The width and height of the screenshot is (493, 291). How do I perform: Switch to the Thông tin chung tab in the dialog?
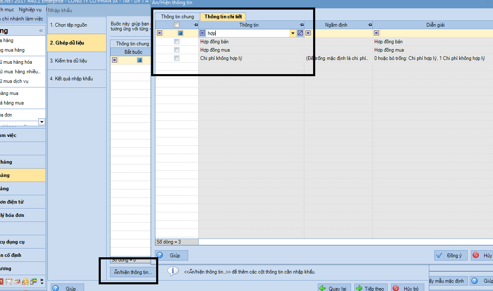tap(178, 17)
